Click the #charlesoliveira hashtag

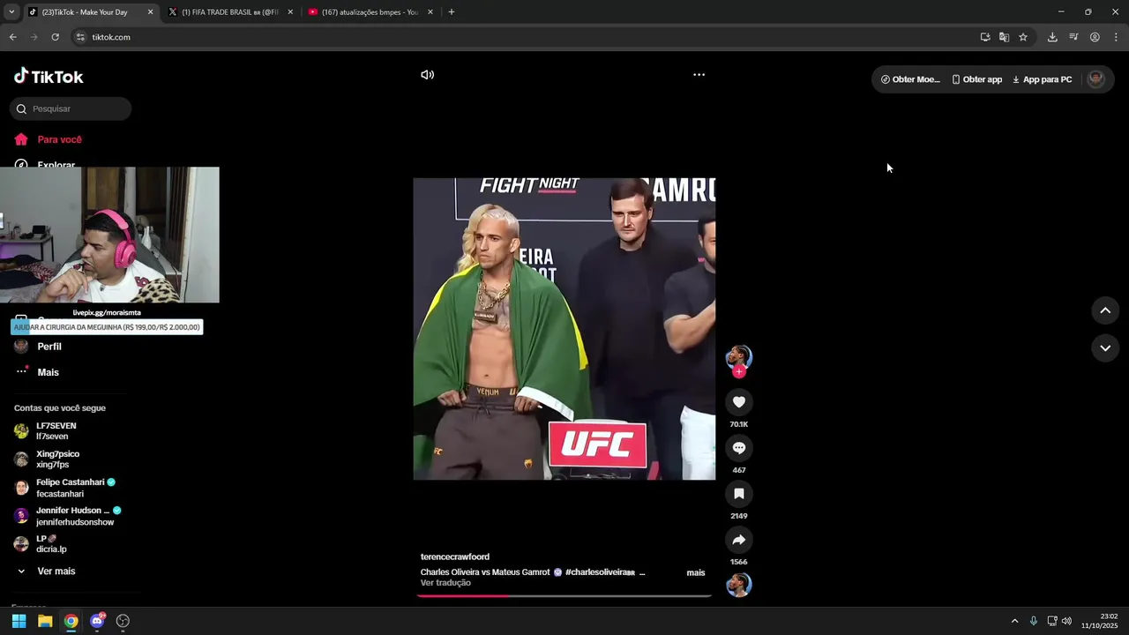click(600, 572)
